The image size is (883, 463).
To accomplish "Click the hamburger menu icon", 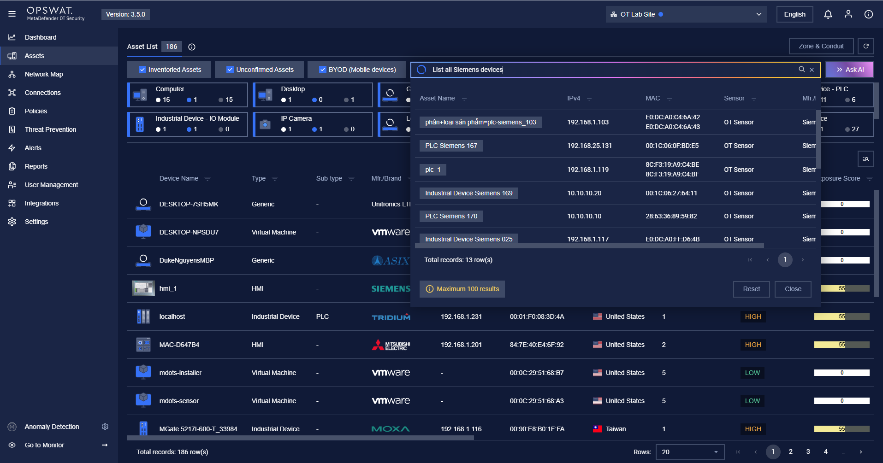I will [12, 14].
